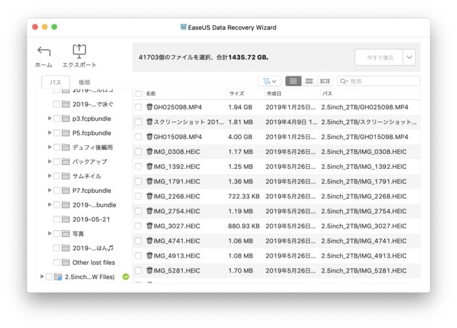
Task: Expand the p3.fcpbundle folder
Action: tap(50, 119)
